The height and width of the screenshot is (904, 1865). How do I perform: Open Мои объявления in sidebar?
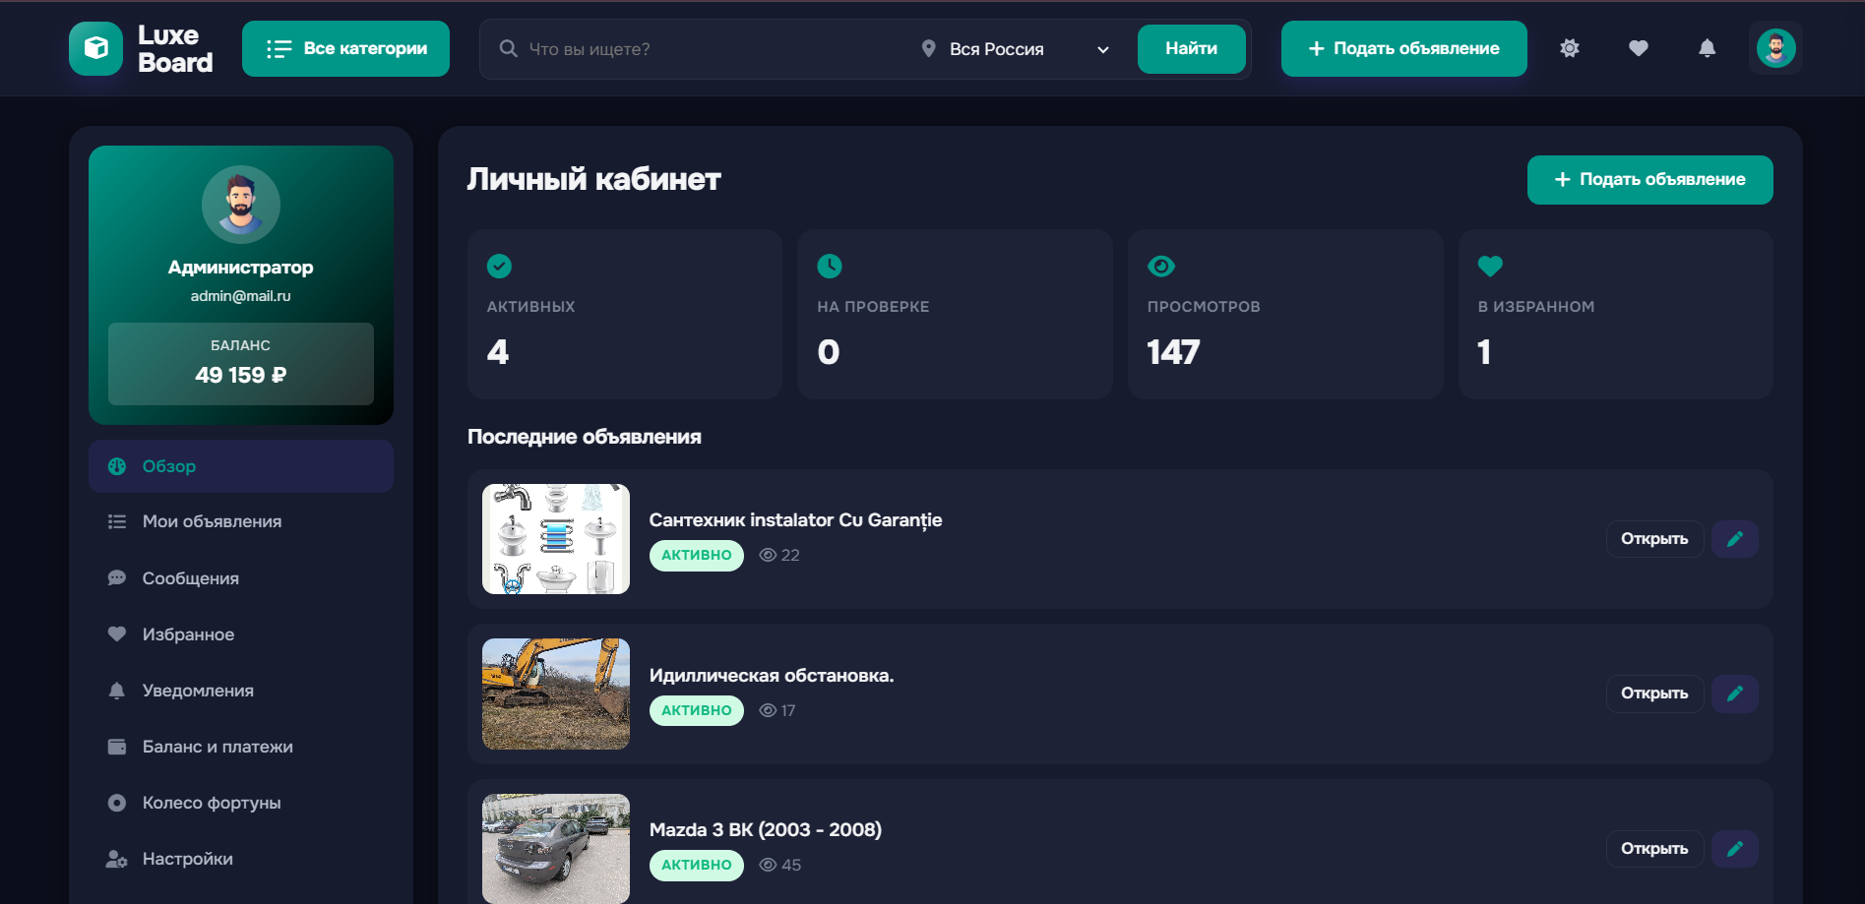pos(241,521)
